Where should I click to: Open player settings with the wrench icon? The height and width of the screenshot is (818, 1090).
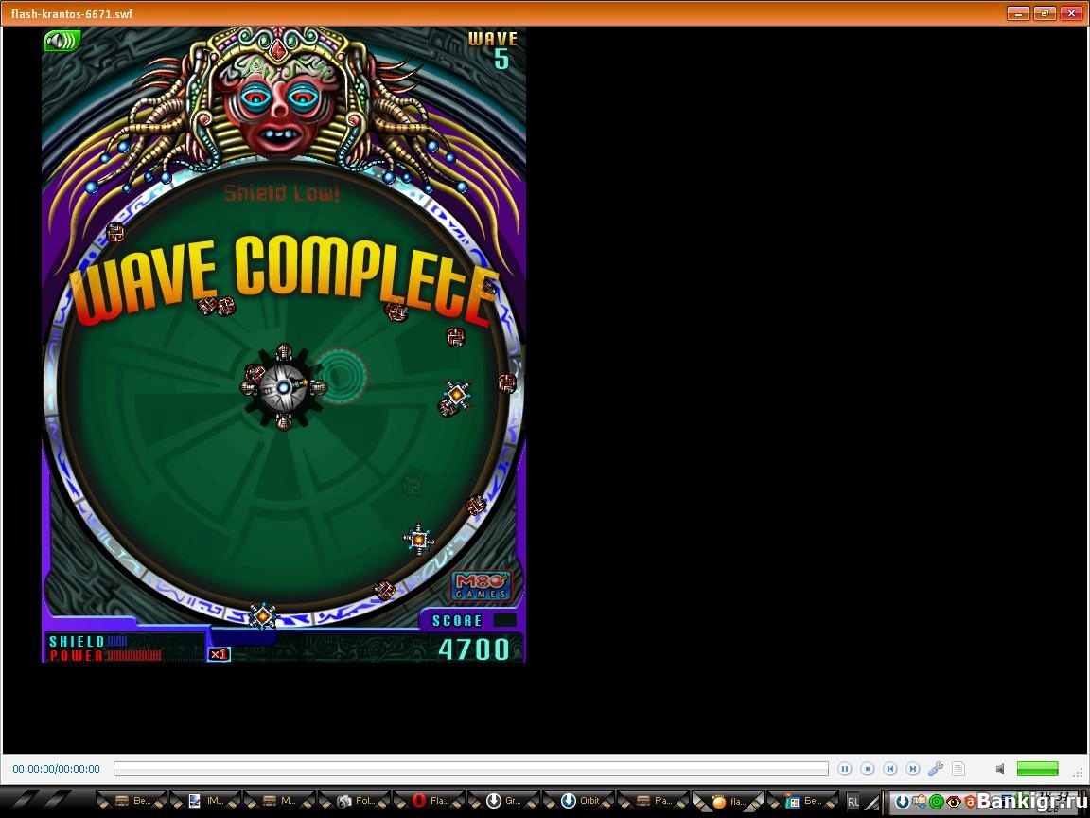pyautogui.click(x=936, y=769)
